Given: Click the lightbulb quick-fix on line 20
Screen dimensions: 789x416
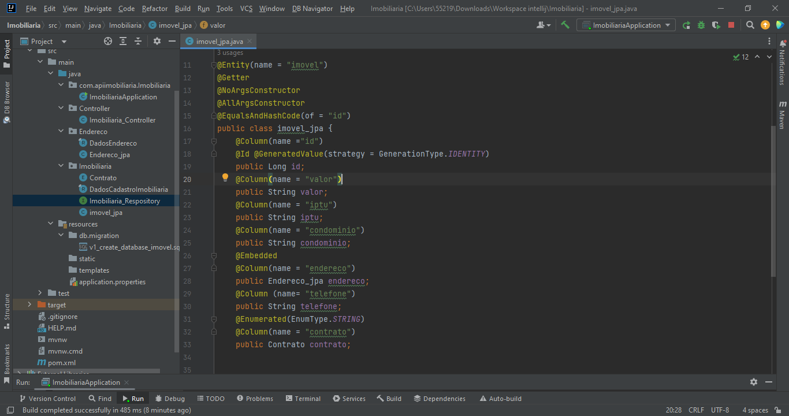Looking at the screenshot, I should [x=226, y=179].
